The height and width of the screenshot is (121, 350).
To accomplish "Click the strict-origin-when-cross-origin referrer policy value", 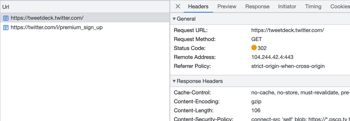I will (288, 66).
